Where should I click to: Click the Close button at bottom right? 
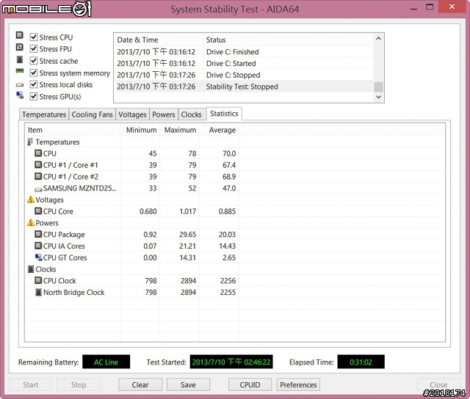tap(438, 384)
